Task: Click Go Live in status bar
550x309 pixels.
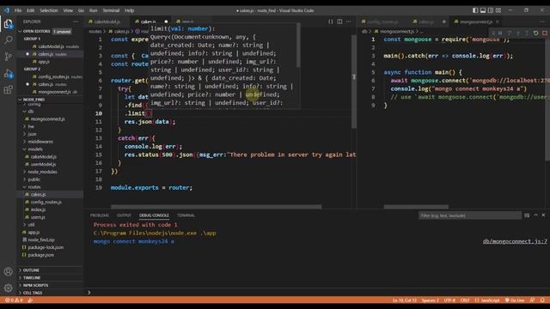Action: pos(515,300)
